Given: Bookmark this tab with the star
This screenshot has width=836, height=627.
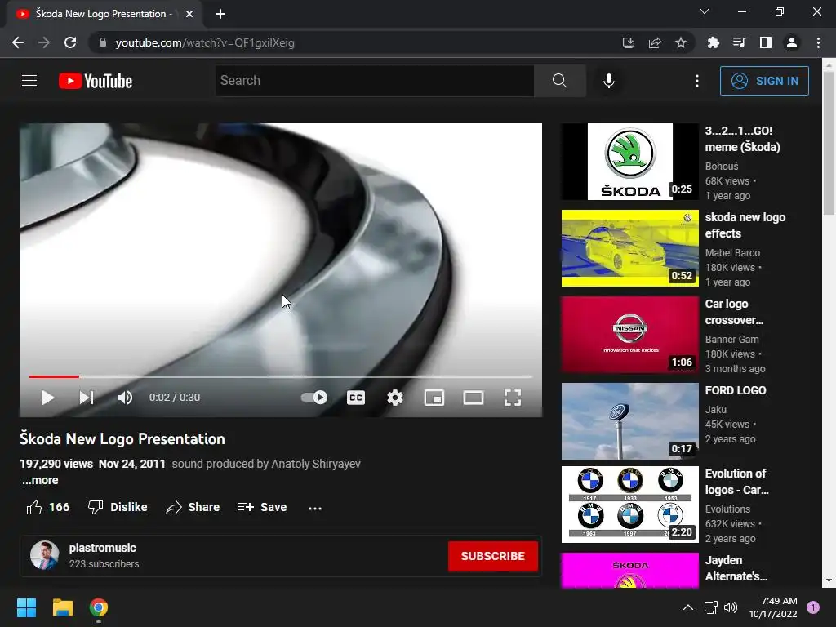Looking at the screenshot, I should pyautogui.click(x=681, y=42).
